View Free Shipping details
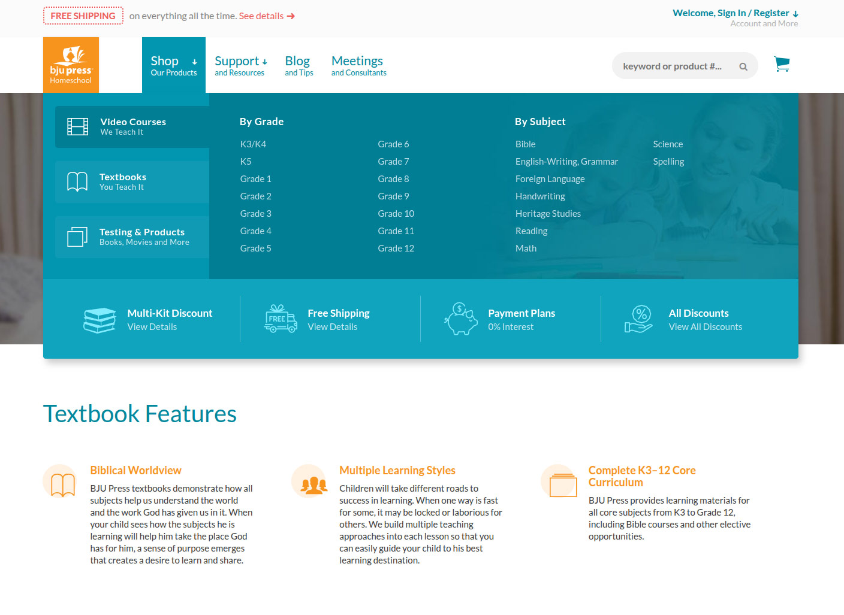 tap(333, 327)
